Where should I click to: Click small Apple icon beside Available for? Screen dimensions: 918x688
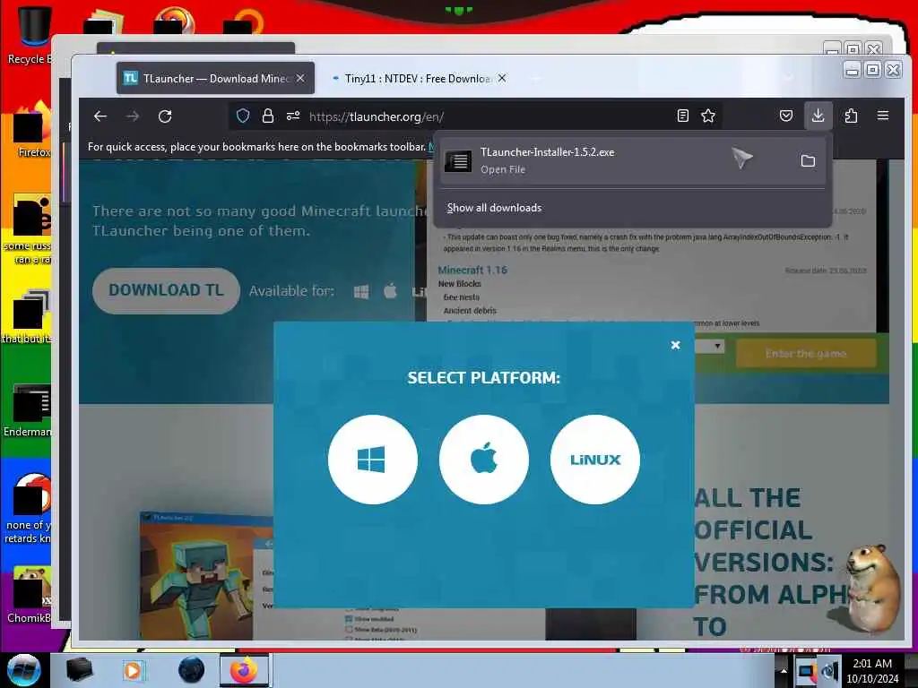pos(391,291)
